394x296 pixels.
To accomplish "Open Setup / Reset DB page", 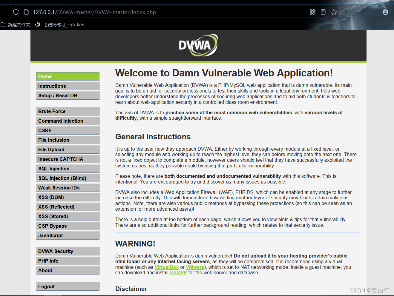I will [x=68, y=95].
